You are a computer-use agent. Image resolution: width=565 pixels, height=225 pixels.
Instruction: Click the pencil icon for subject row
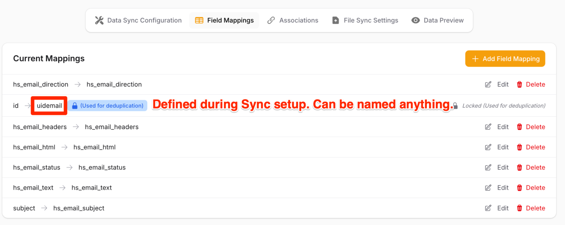(x=488, y=208)
